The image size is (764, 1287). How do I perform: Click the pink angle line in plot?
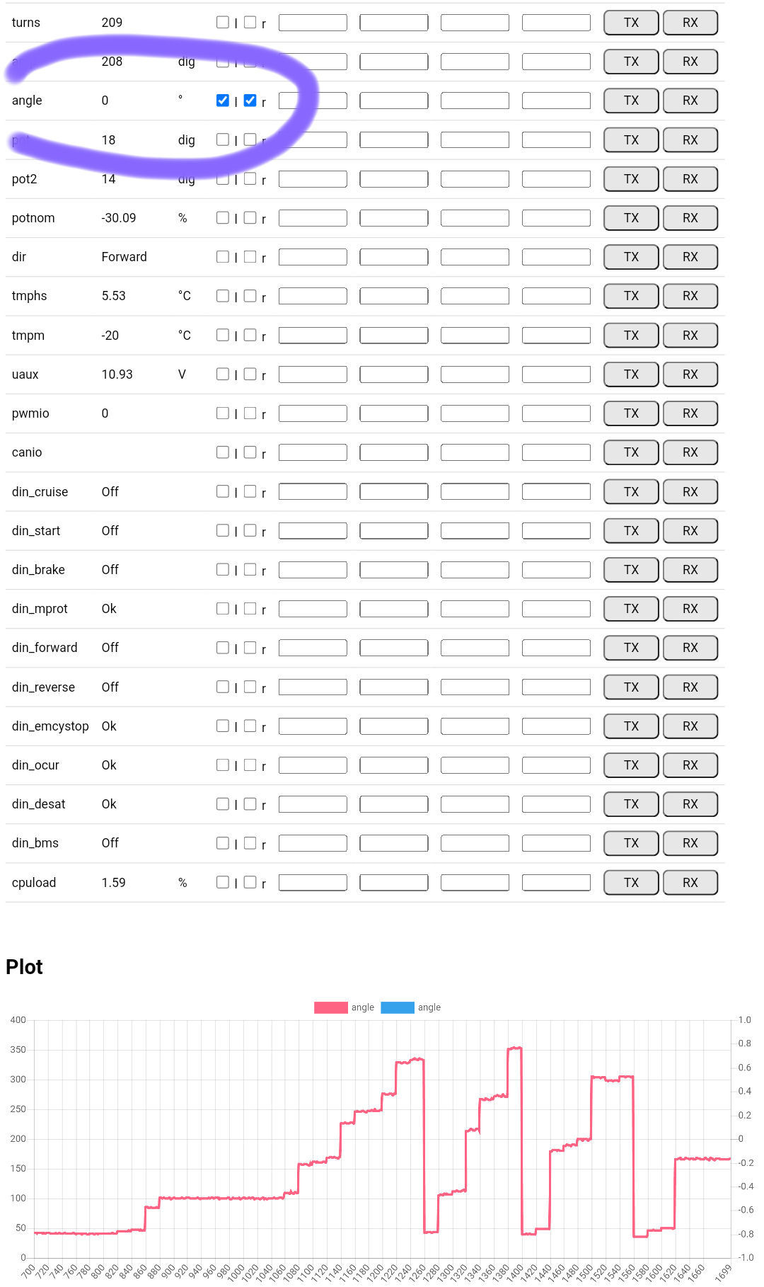pos(212,1198)
